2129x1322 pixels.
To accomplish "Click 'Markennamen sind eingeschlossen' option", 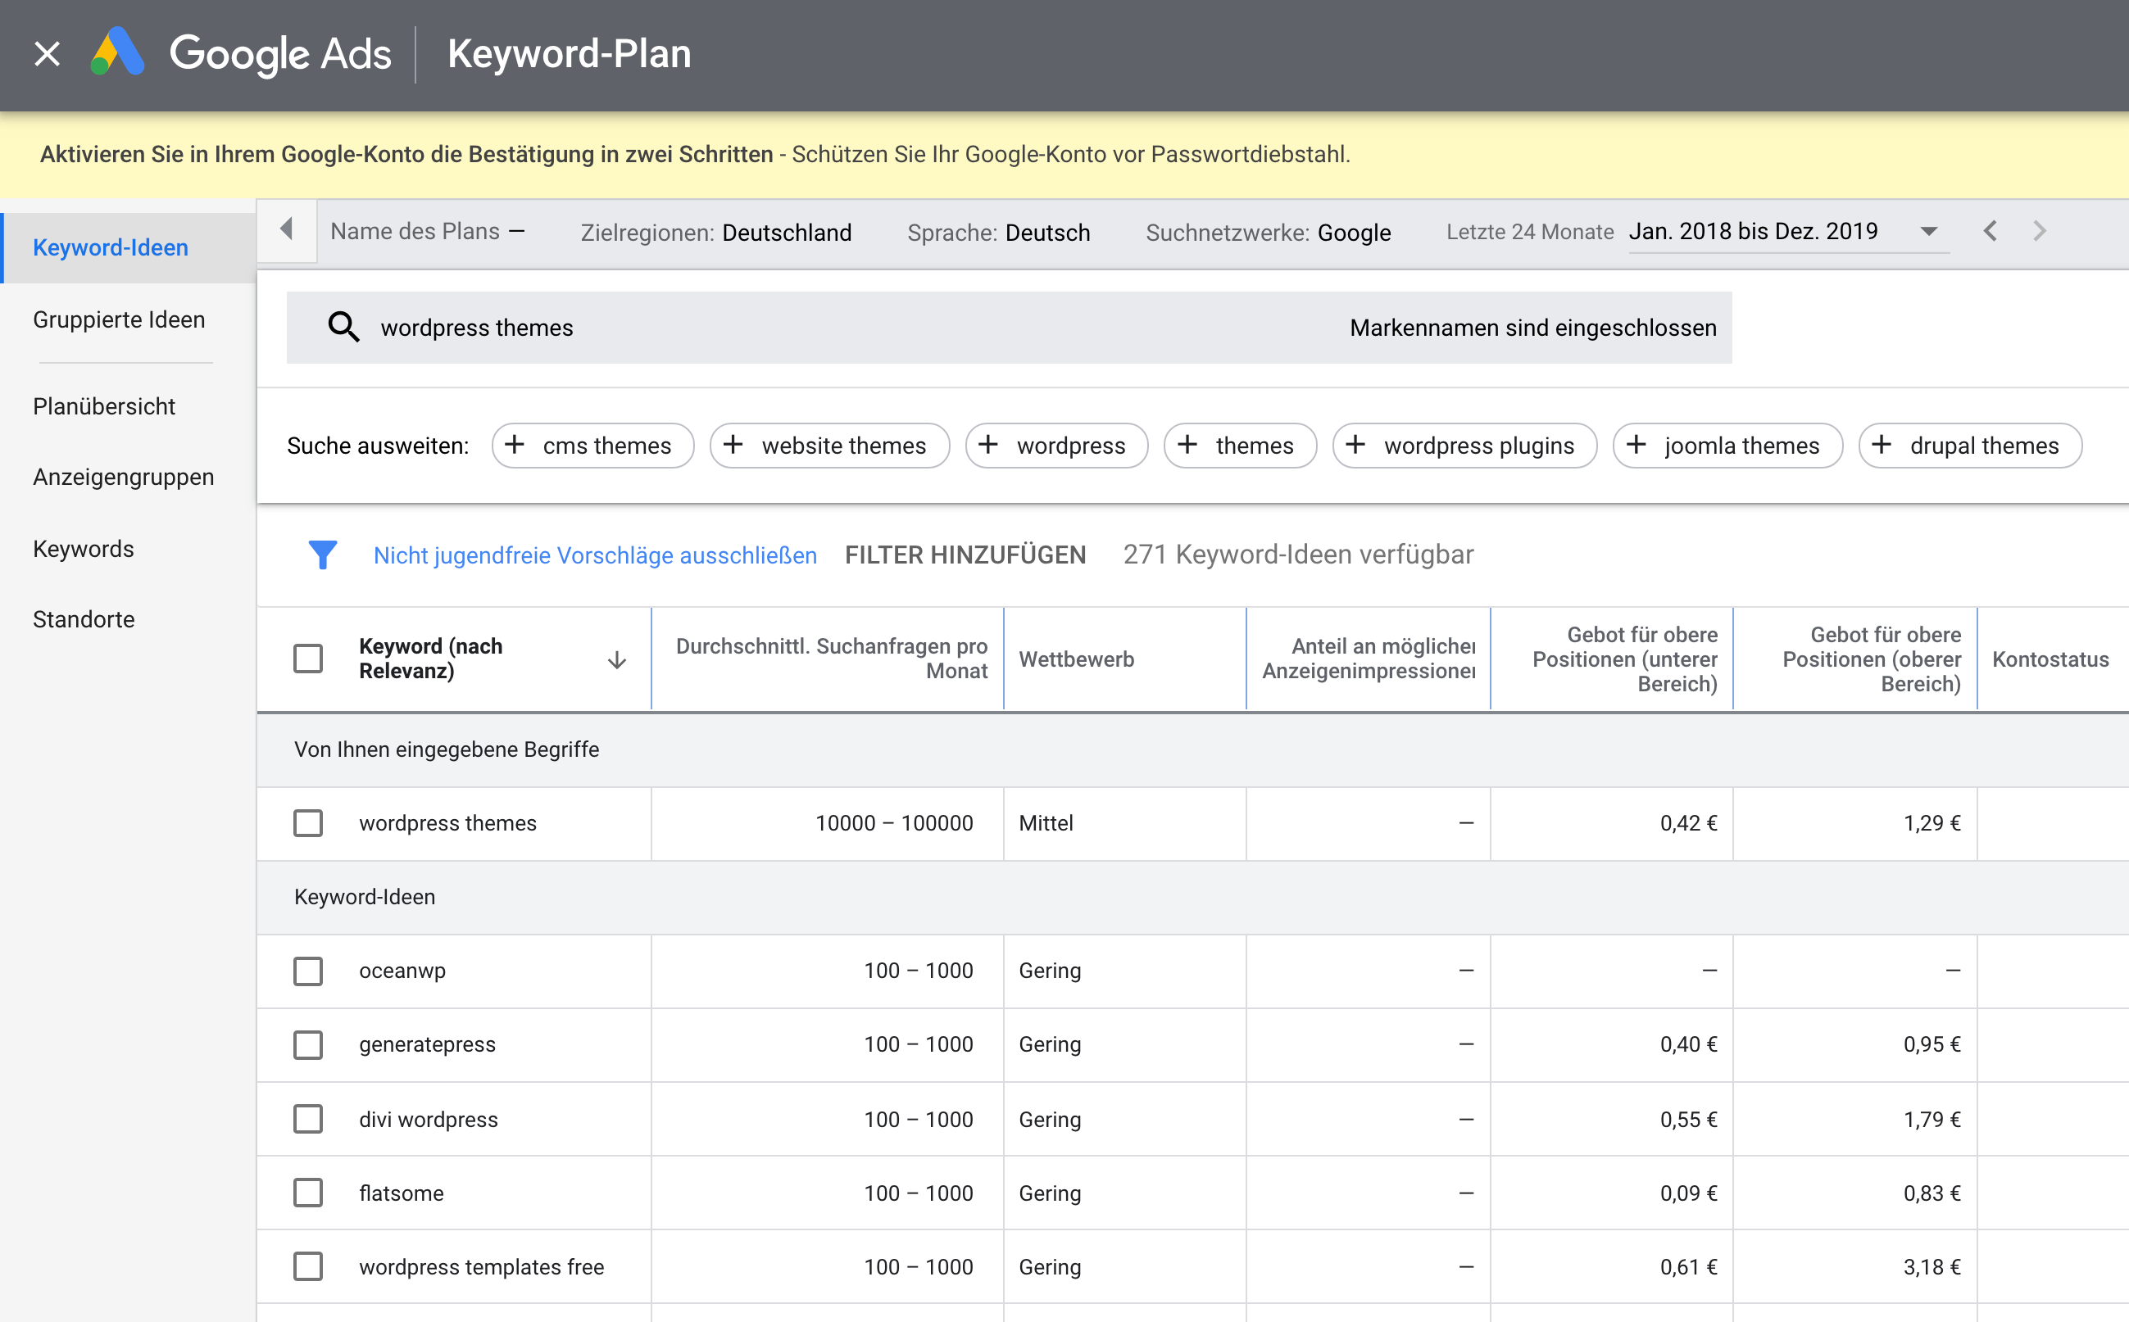I will pos(1532,328).
